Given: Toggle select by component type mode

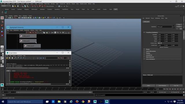Looking at the screenshot, I should click(27, 6).
